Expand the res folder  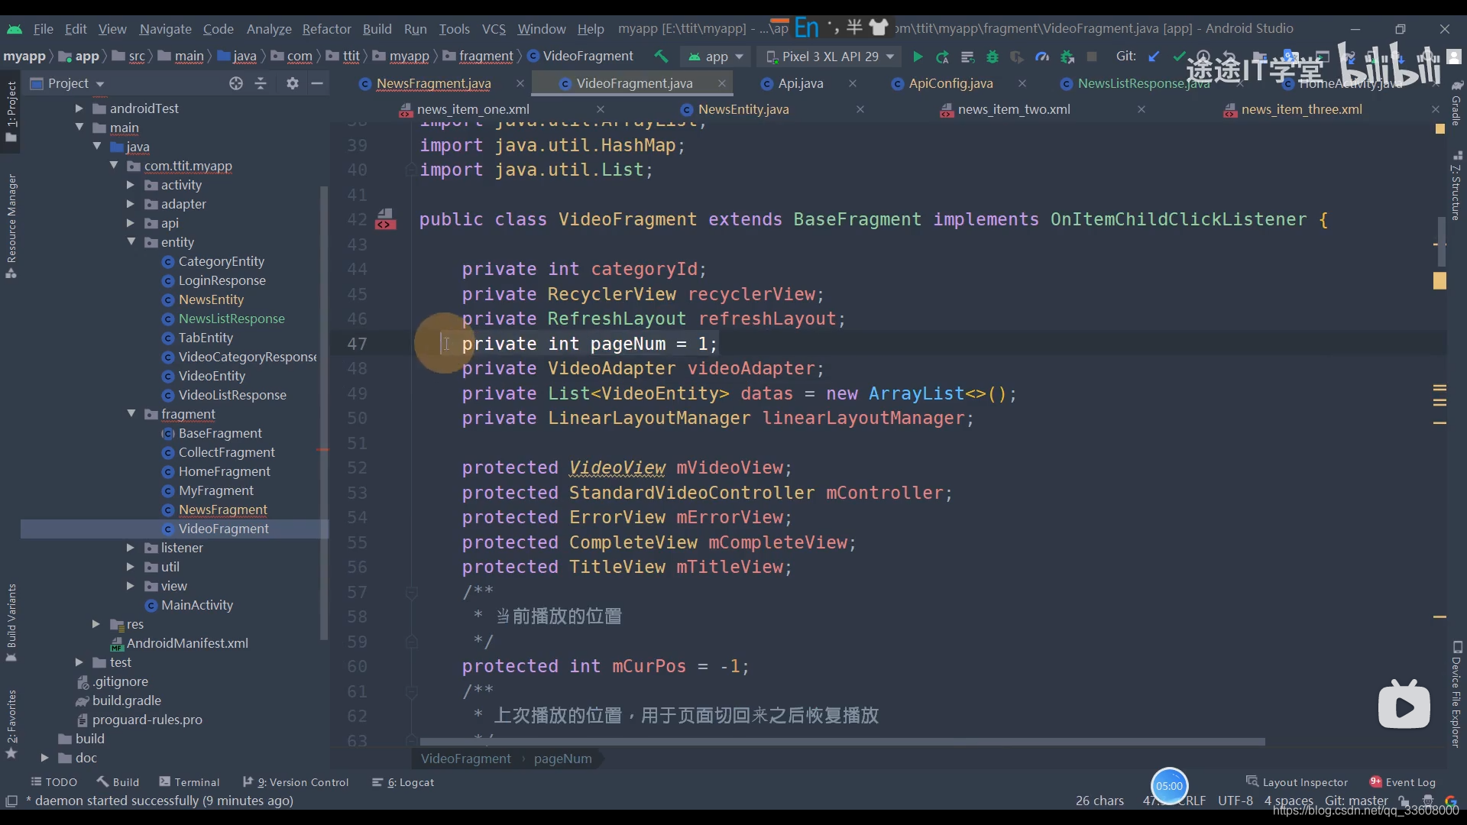pos(96,624)
